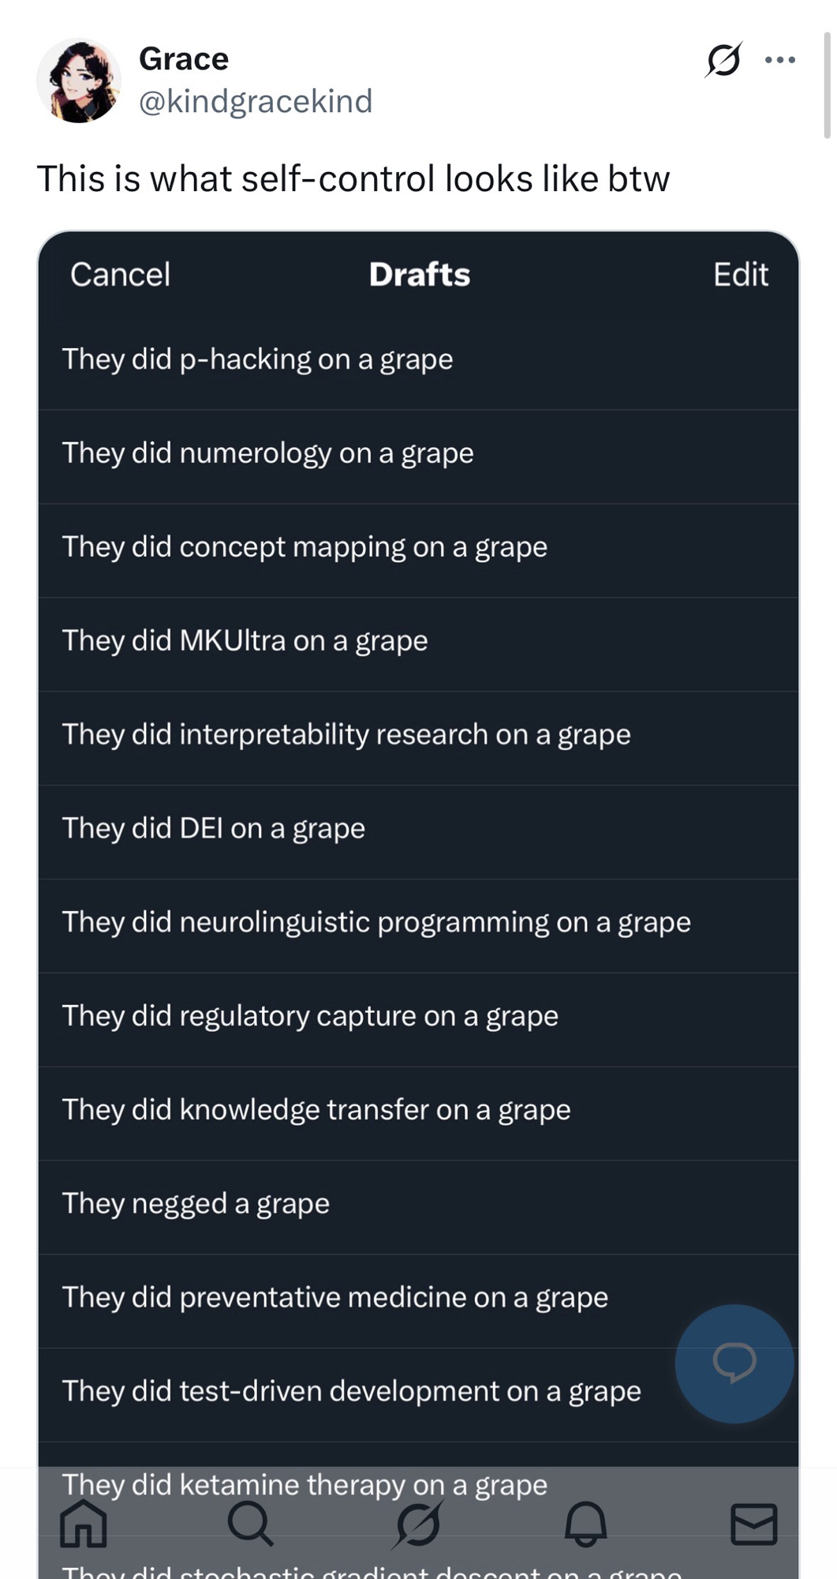Tap Cancel in the Drafts header
The image size is (837, 1579).
tap(120, 275)
